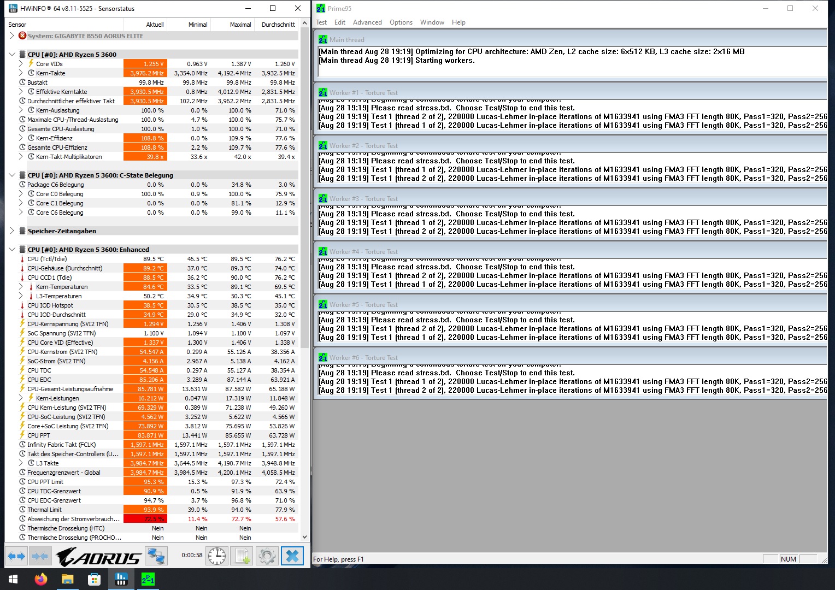Click the Prime95 icon on the Worker #3 window

323,198
